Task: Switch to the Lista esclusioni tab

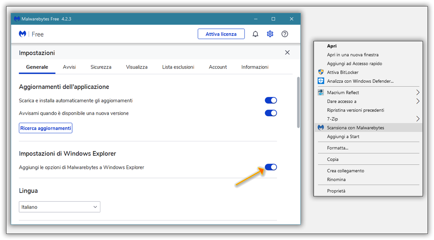Action: click(178, 67)
